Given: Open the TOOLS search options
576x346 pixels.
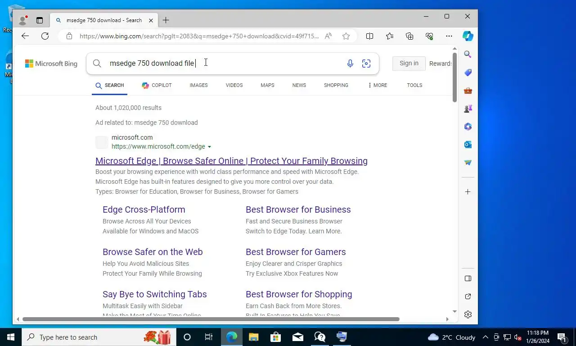Looking at the screenshot, I should tap(414, 85).
